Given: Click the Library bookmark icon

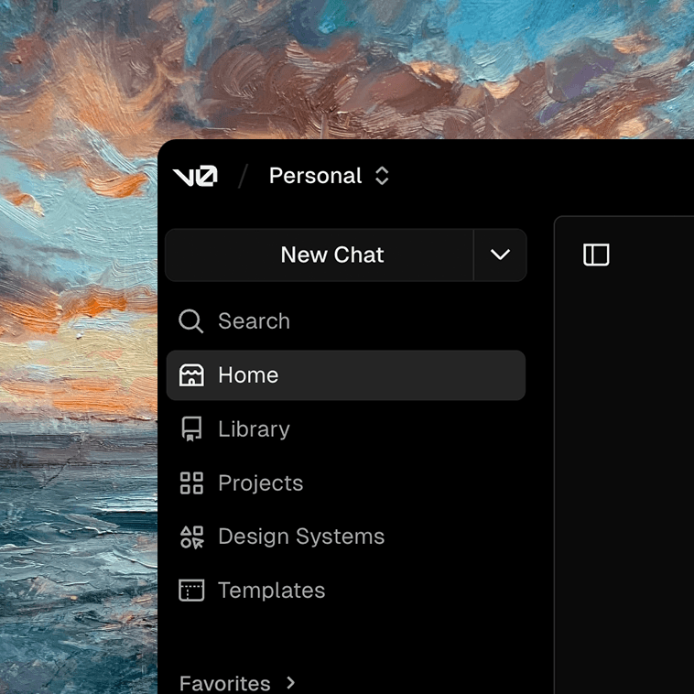Looking at the screenshot, I should (x=191, y=428).
